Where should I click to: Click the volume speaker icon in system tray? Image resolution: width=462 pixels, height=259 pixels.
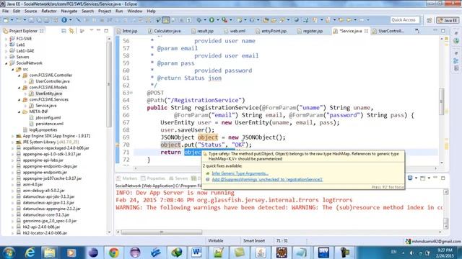(411, 253)
